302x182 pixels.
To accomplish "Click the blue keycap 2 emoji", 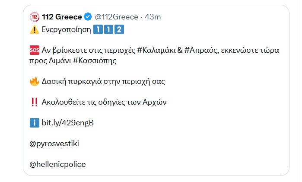I will (120, 29).
